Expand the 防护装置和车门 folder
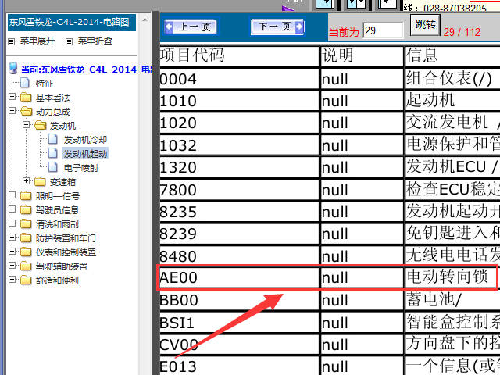Image resolution: width=500 pixels, height=375 pixels. pyautogui.click(x=12, y=237)
